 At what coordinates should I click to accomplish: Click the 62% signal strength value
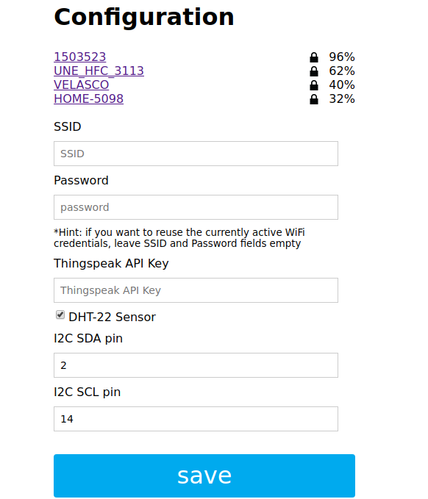click(x=342, y=71)
